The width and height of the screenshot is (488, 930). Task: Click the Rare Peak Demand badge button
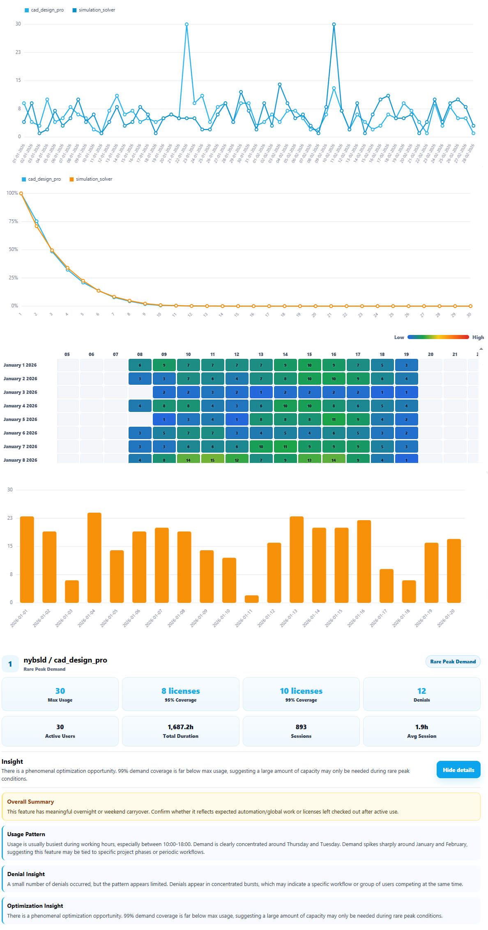pos(453,662)
